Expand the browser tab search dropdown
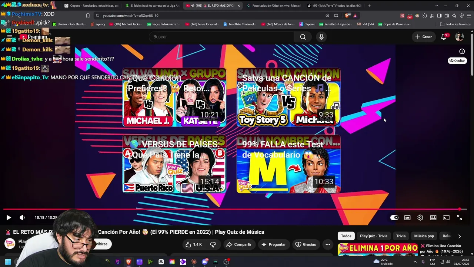474x267 pixels. click(x=437, y=6)
